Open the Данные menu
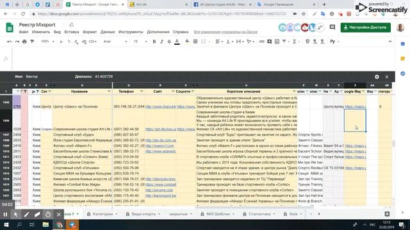This screenshot has height=230, width=410. point(108,32)
